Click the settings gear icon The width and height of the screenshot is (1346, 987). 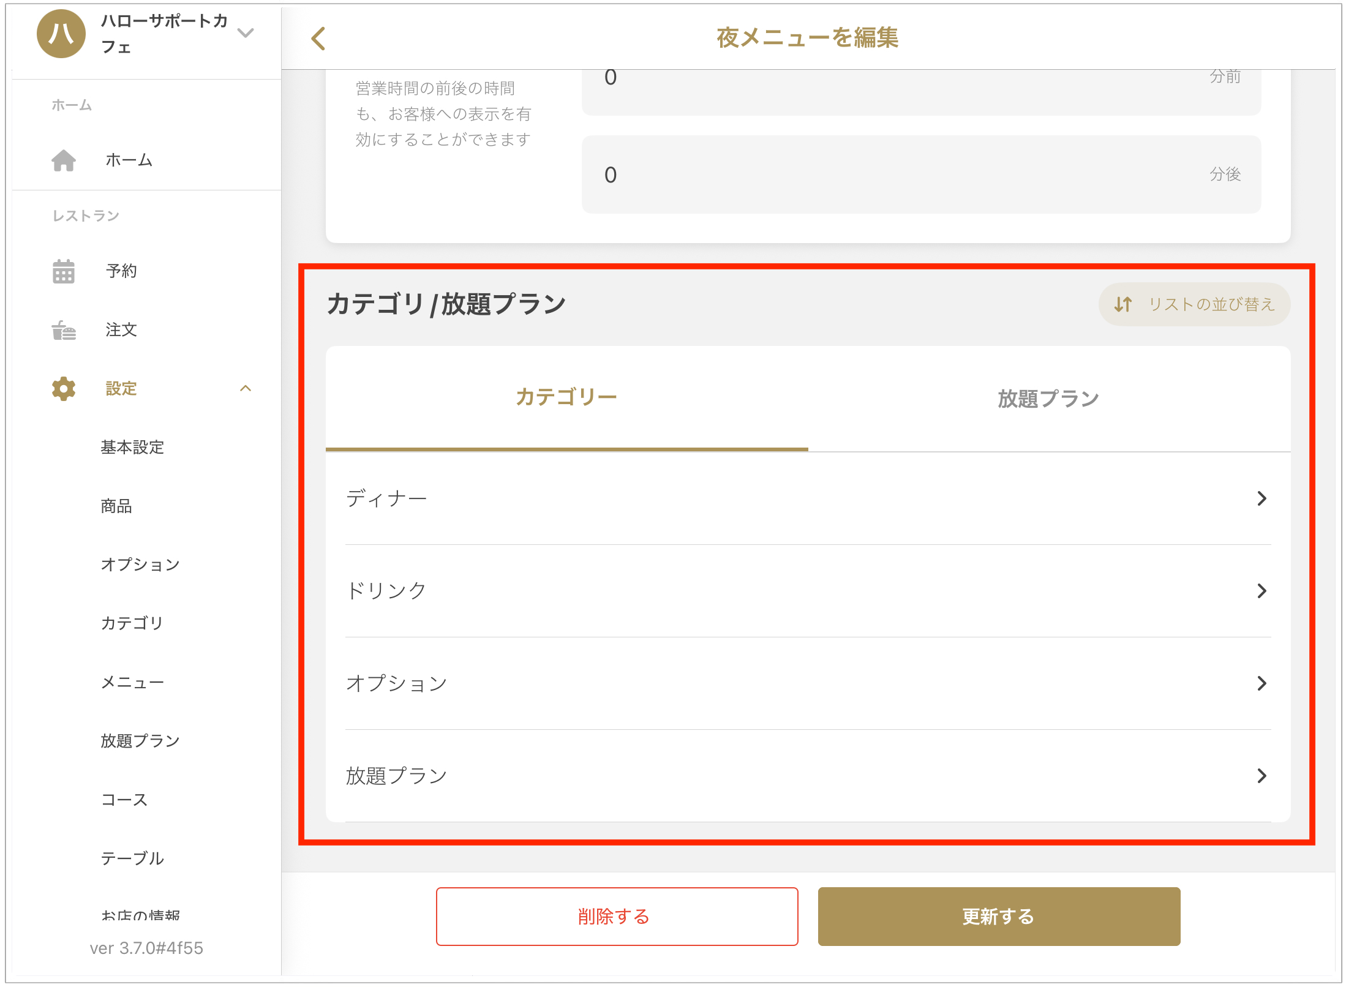(64, 389)
